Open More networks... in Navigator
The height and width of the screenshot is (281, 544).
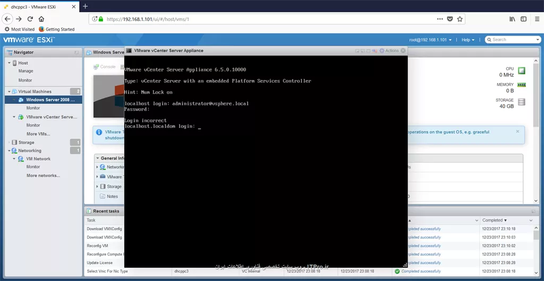click(44, 175)
